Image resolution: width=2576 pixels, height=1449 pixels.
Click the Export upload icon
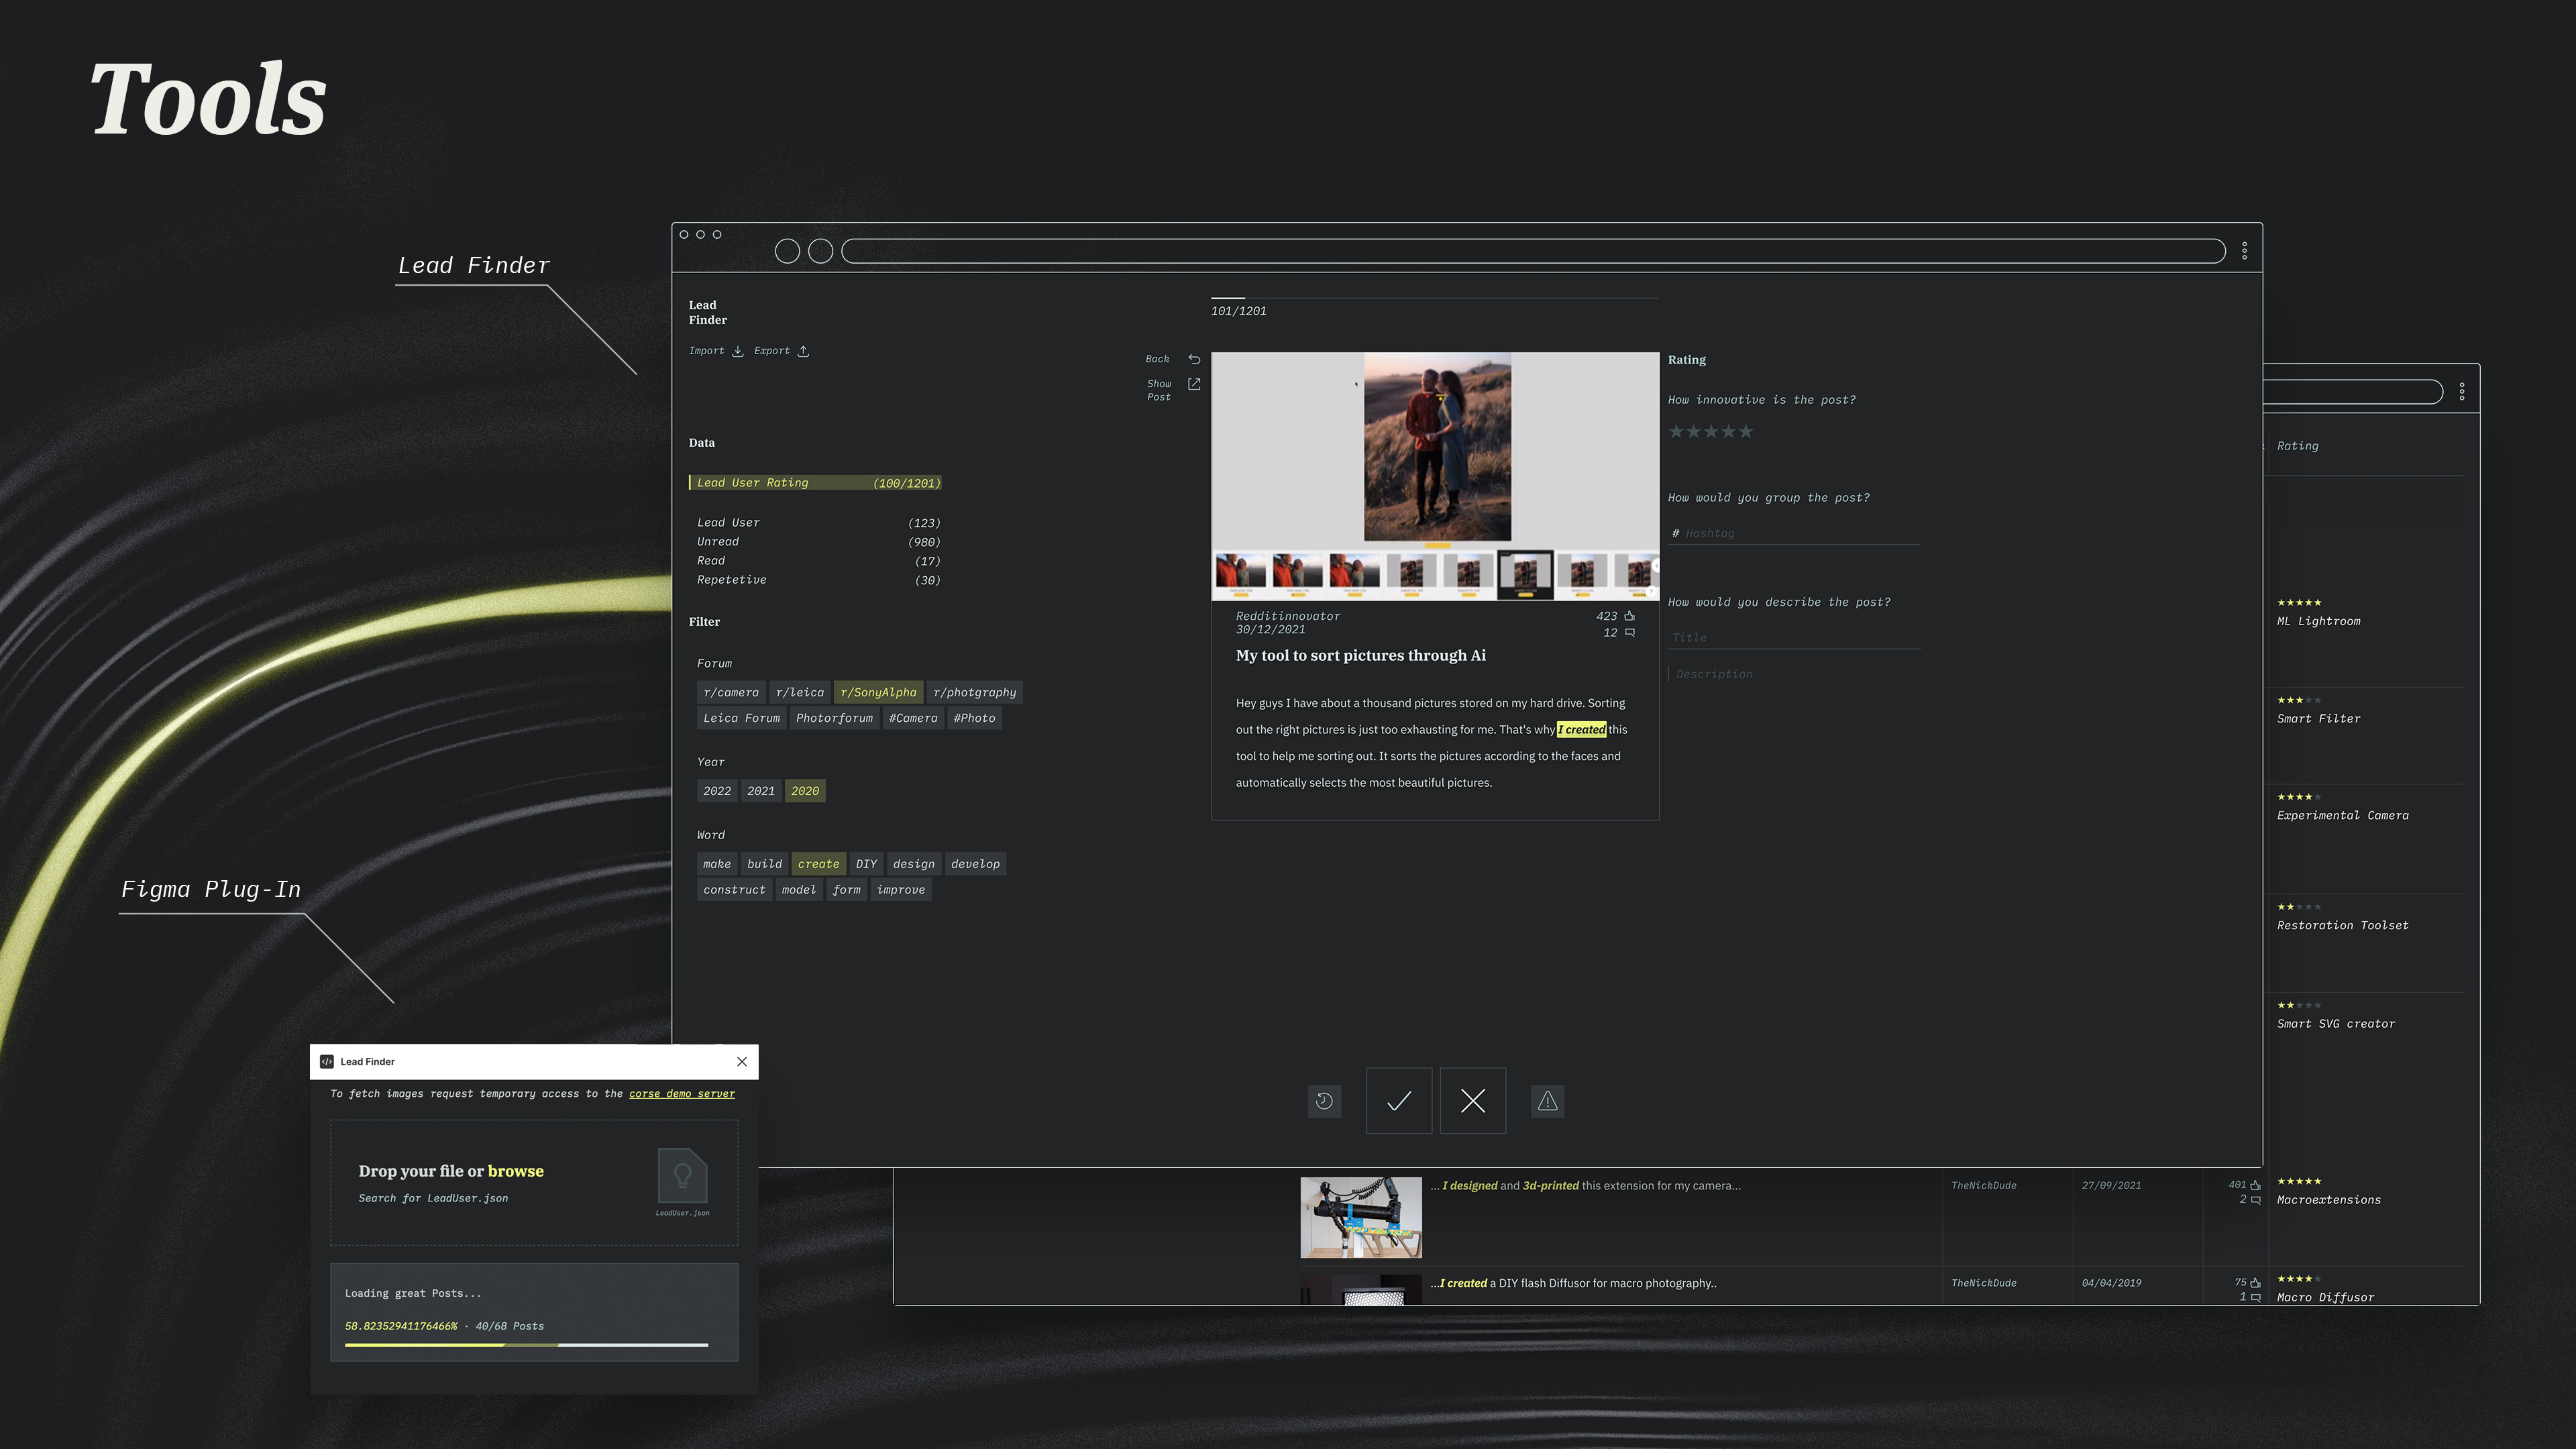(x=803, y=351)
